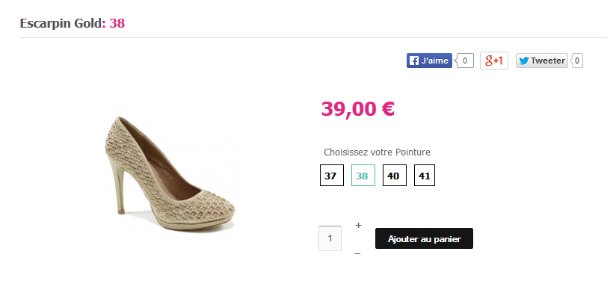
Task: Click the Choisissez votre Pointure label
Action: tap(377, 152)
